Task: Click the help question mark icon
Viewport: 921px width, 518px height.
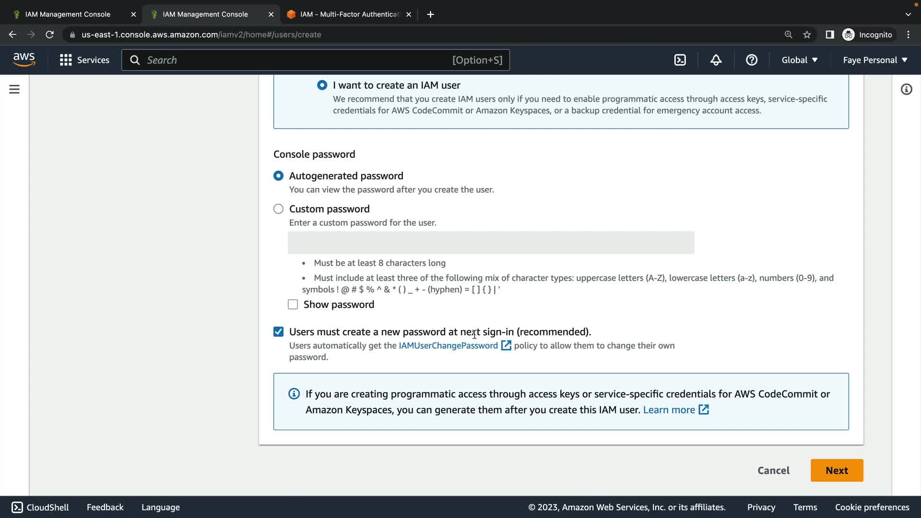Action: point(751,60)
